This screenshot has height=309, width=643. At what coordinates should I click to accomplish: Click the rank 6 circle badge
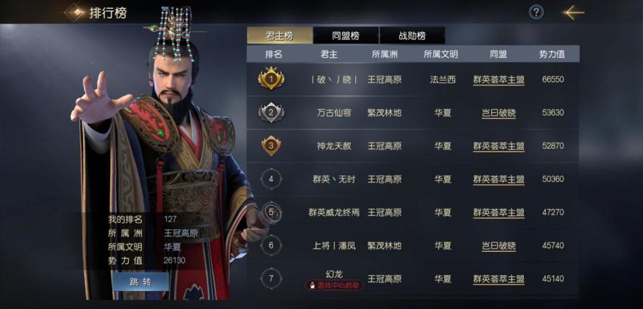tap(271, 245)
